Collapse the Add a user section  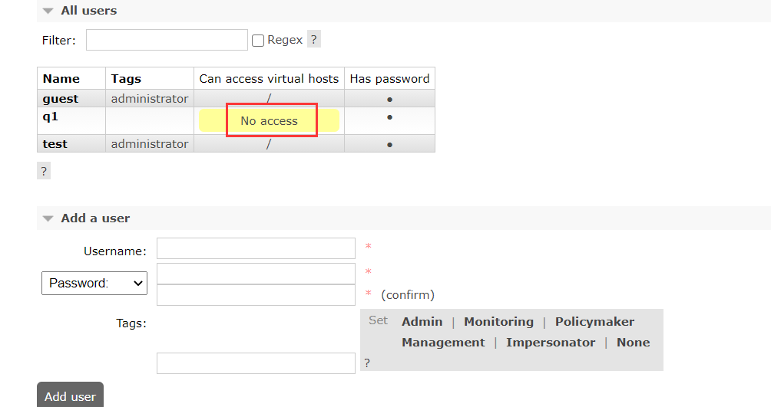tap(48, 218)
